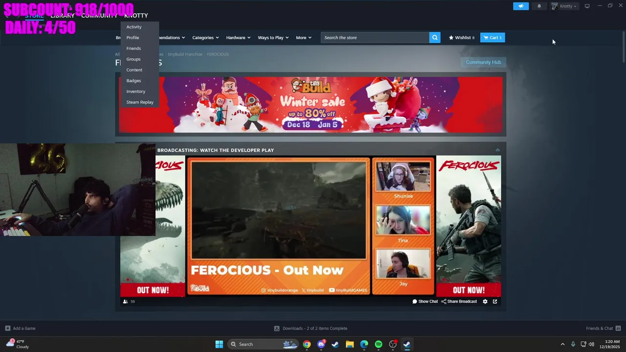626x352 pixels.
Task: Select Content from the dropdown menu
Action: pos(134,70)
